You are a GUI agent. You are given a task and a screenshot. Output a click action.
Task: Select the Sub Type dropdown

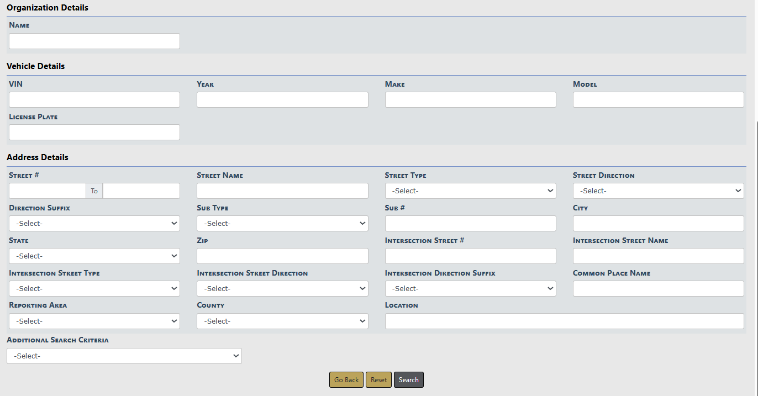click(x=282, y=224)
